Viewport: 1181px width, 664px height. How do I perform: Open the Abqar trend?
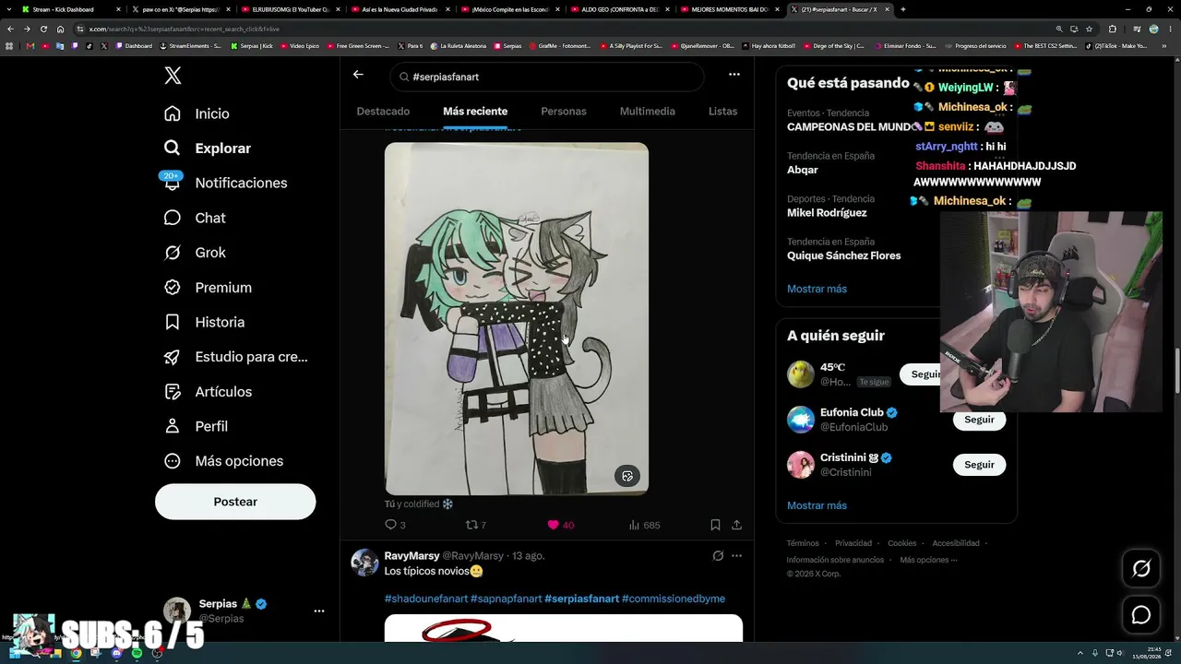point(803,170)
